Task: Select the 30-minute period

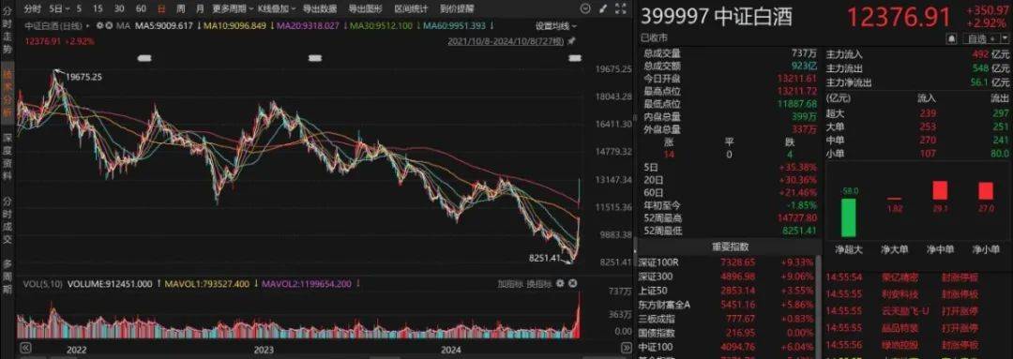Action: point(119,9)
